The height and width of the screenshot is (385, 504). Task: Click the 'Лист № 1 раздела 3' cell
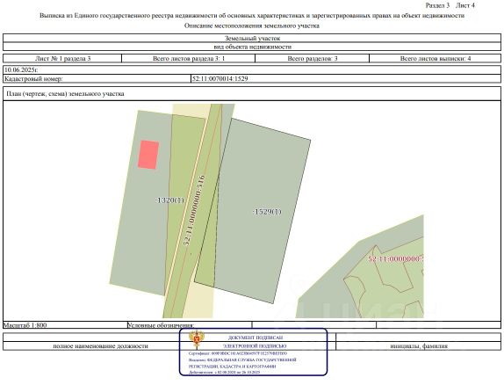62,59
